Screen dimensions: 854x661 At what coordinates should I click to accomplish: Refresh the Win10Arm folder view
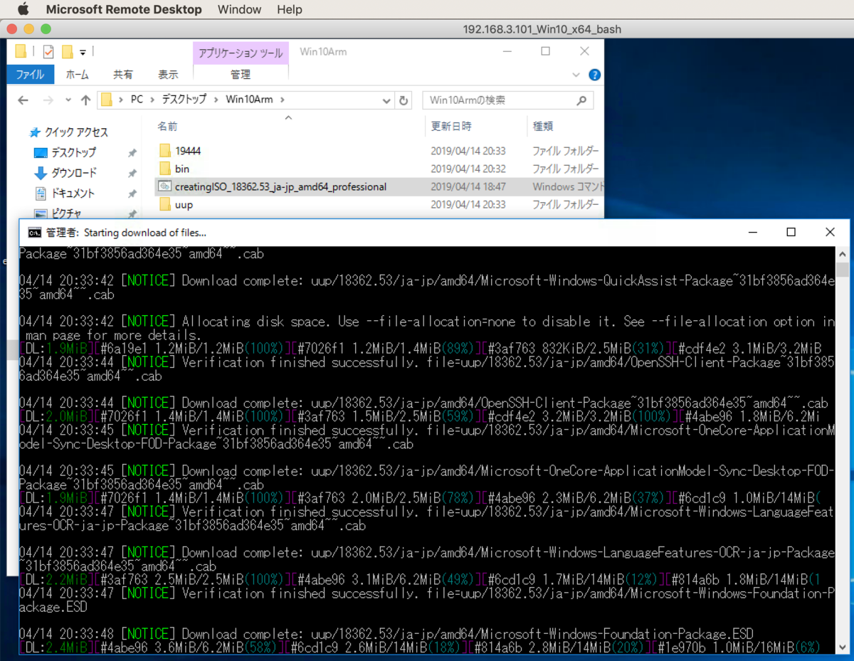[404, 100]
